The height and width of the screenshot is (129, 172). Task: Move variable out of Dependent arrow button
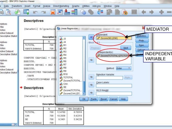click(91, 37)
